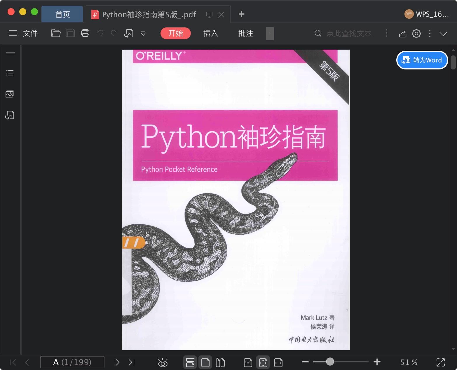Select fit width view
The image size is (457, 370).
tap(278, 363)
